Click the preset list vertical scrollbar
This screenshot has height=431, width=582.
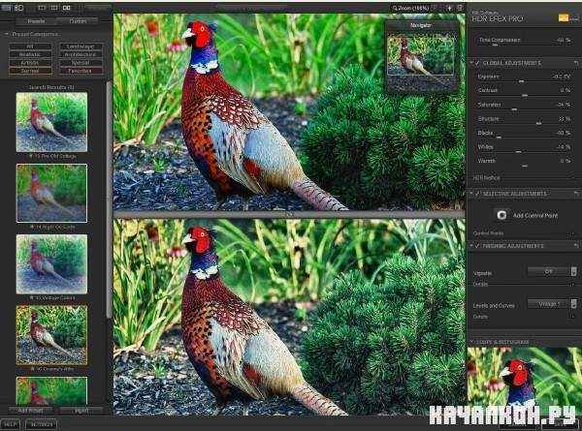108,200
